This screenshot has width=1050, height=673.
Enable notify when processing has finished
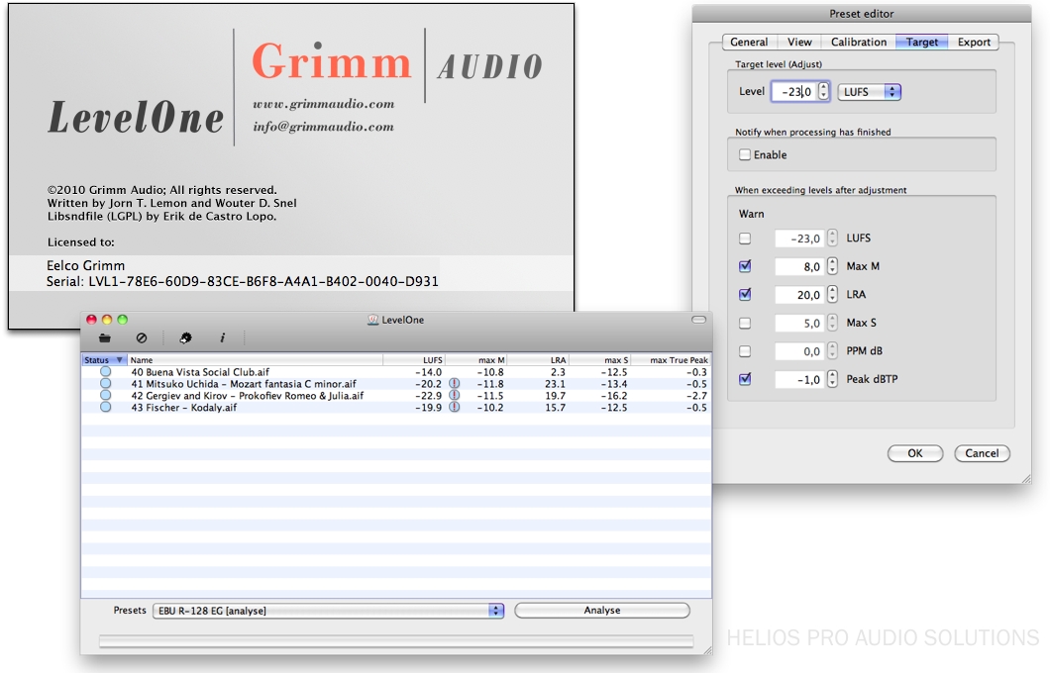point(745,154)
